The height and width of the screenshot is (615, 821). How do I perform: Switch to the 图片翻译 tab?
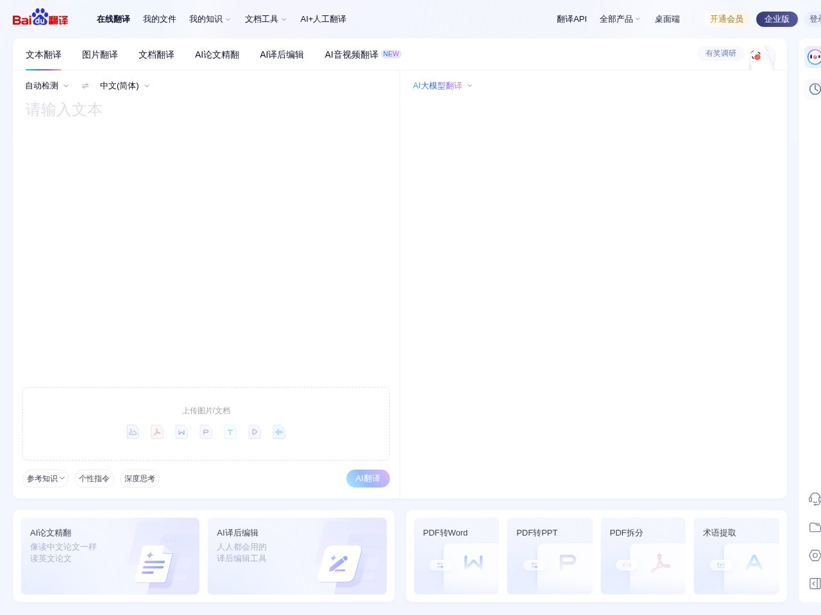(x=99, y=54)
